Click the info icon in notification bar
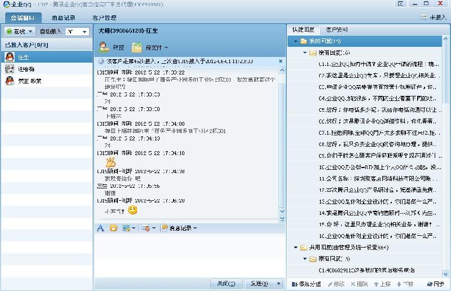The height and width of the screenshot is (291, 451). coord(101,61)
